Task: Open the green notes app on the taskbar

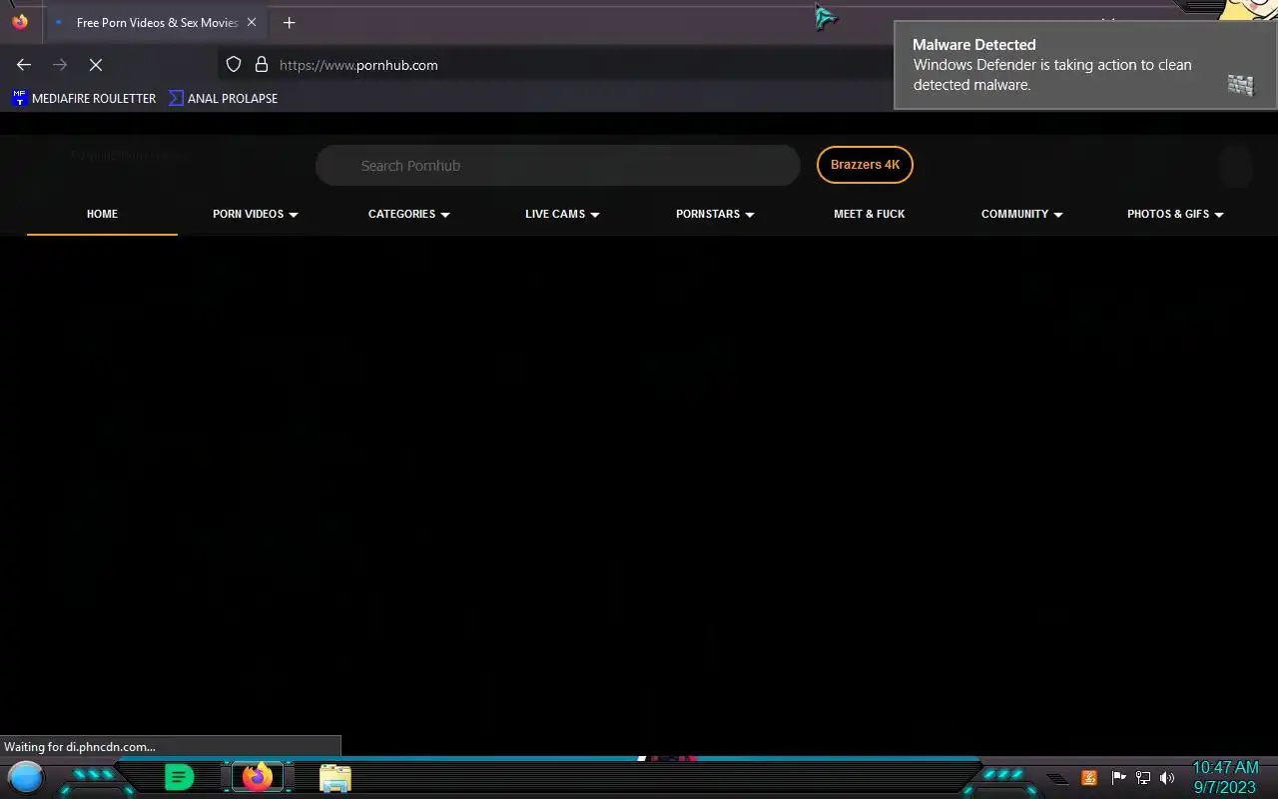Action: (179, 776)
